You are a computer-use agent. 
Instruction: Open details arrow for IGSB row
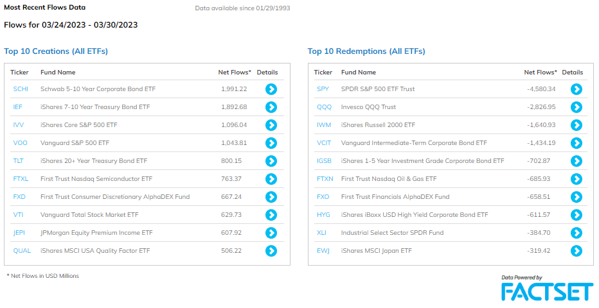pyautogui.click(x=577, y=161)
